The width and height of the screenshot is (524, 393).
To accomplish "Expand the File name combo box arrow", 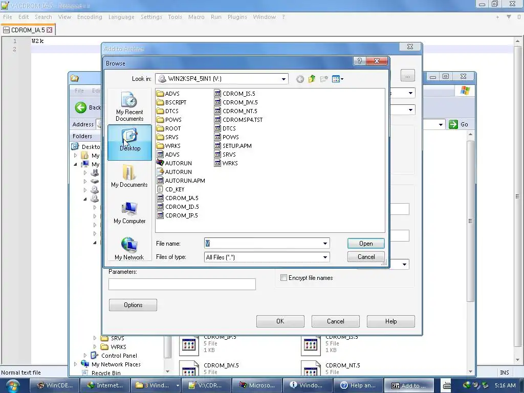I will pyautogui.click(x=325, y=243).
